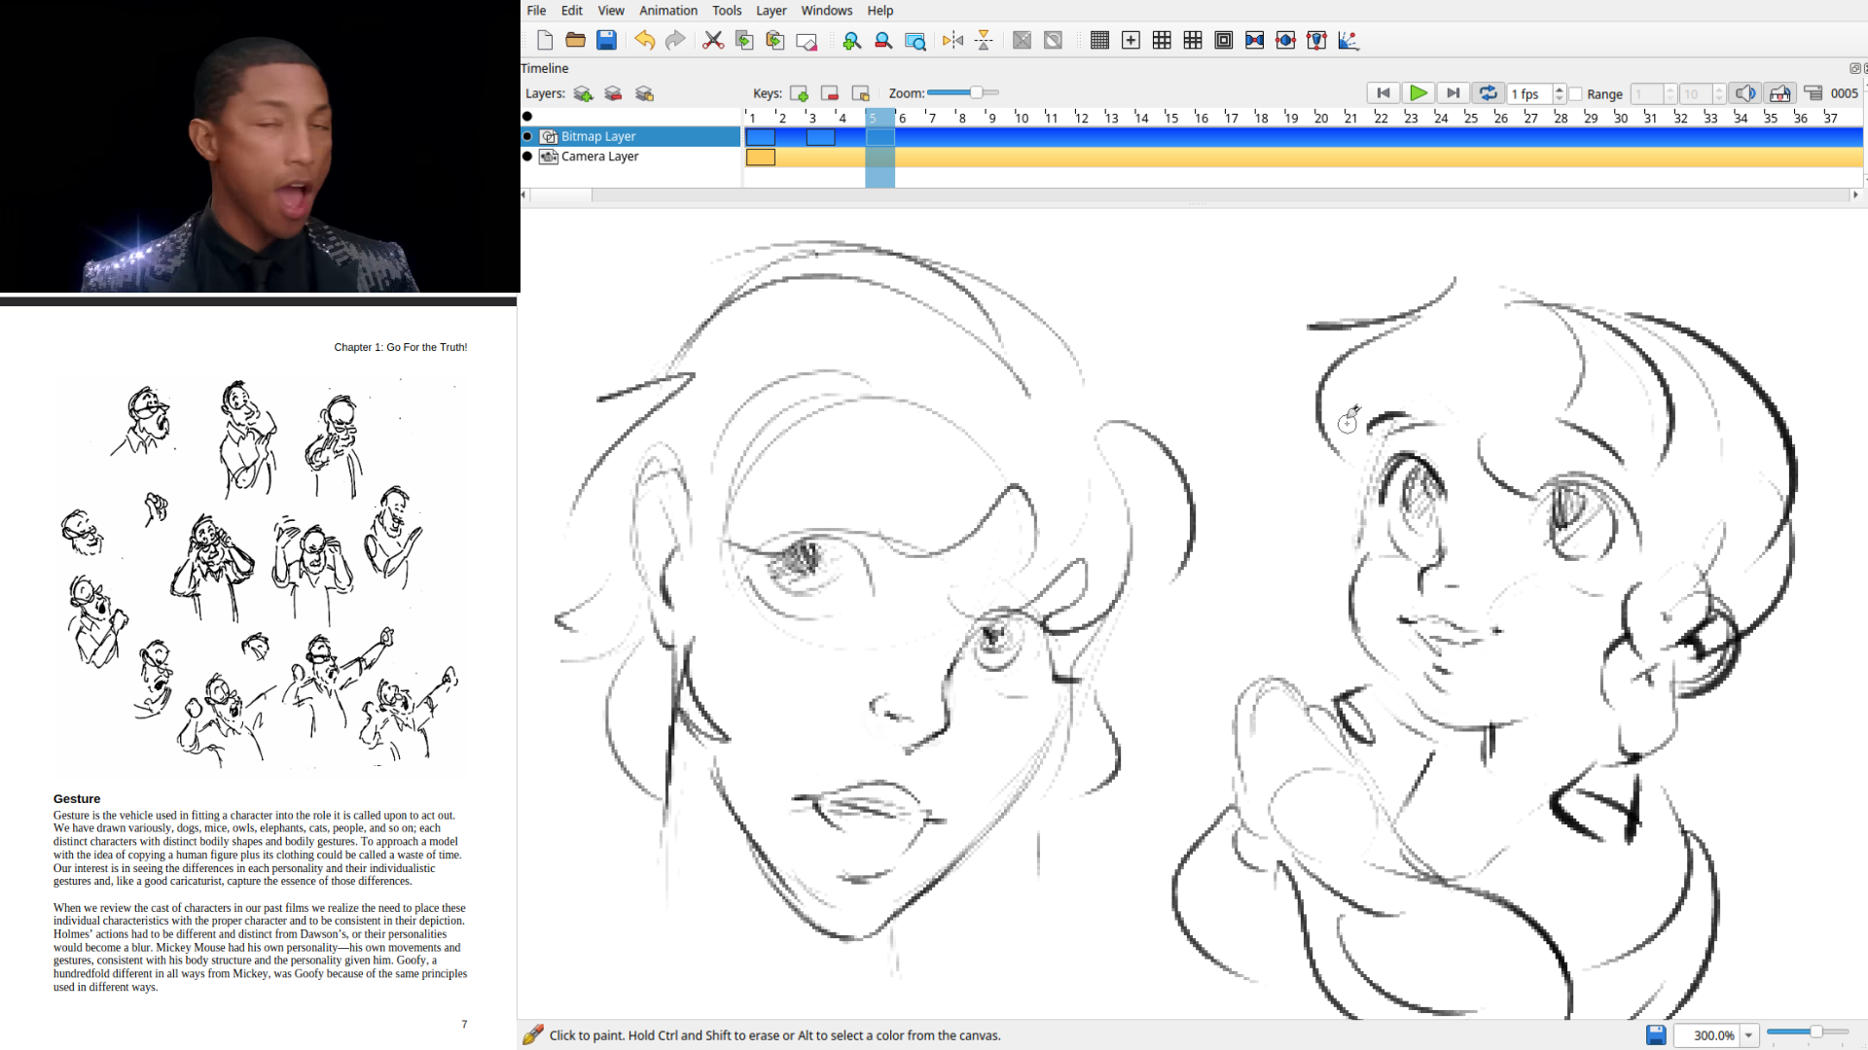The height and width of the screenshot is (1050, 1868).
Task: Open the Windows menu
Action: point(827,11)
